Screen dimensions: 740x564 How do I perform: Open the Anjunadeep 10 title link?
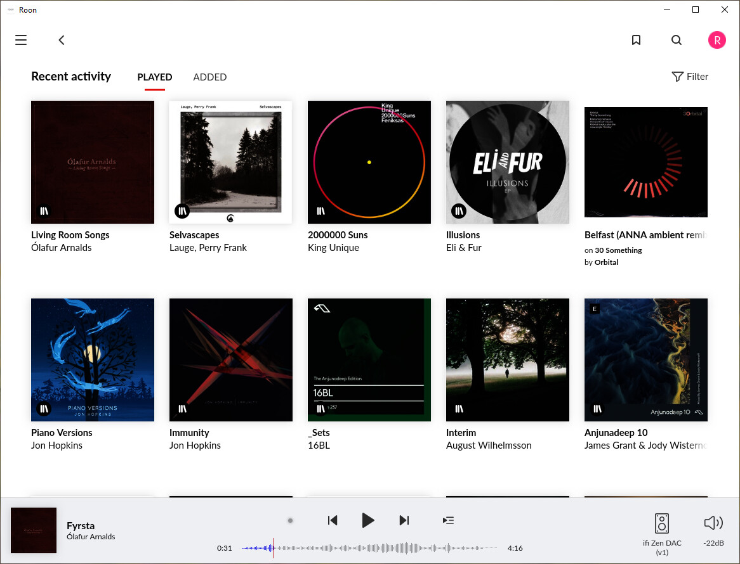(x=616, y=433)
